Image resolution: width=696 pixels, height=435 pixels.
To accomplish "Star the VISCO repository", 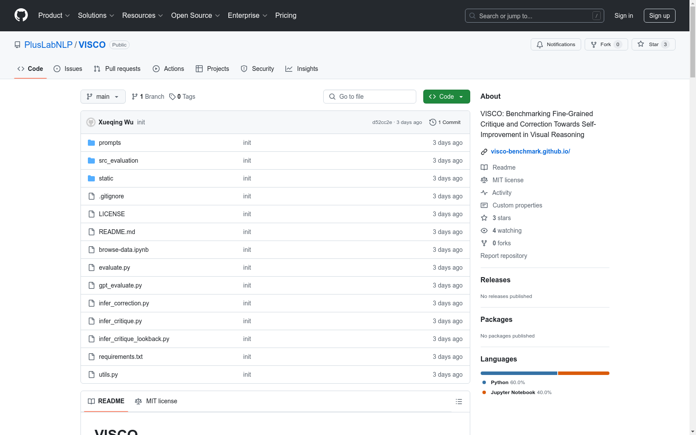I will 653,44.
